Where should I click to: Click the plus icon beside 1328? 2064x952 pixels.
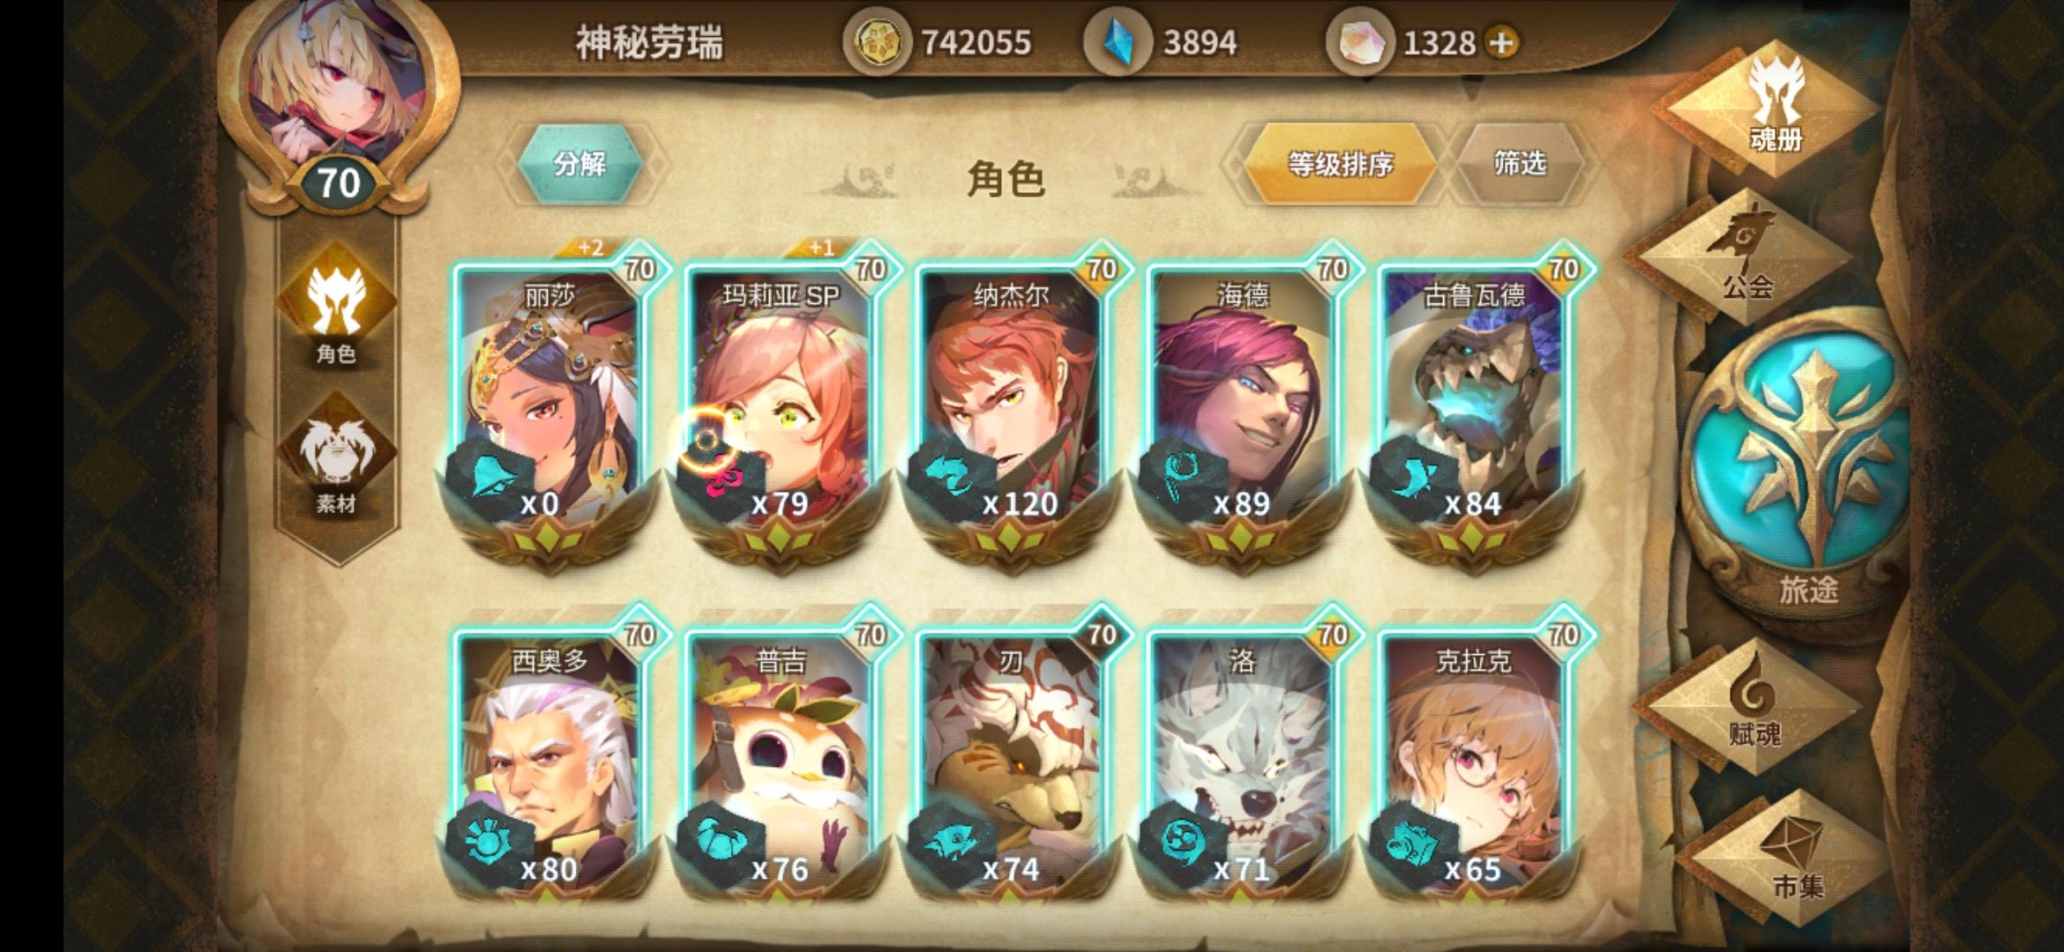pyautogui.click(x=1503, y=42)
